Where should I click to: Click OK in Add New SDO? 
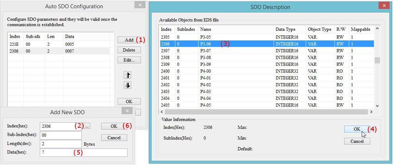(114, 126)
